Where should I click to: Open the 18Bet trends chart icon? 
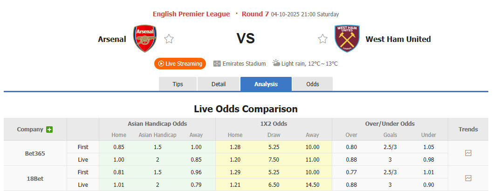click(x=468, y=178)
